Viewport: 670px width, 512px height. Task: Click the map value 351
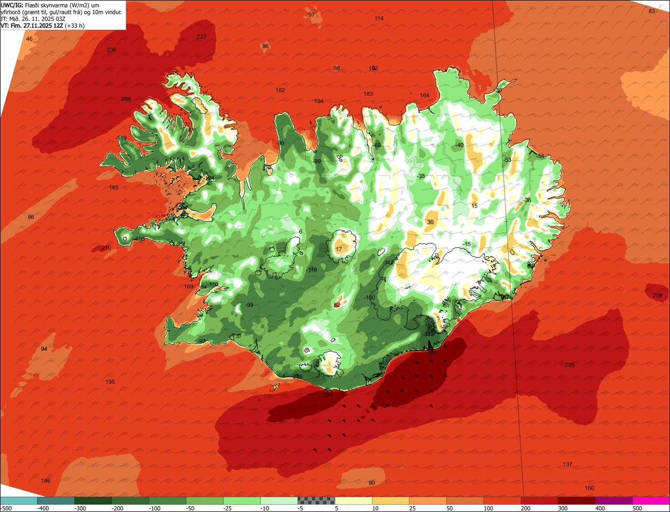(x=328, y=394)
